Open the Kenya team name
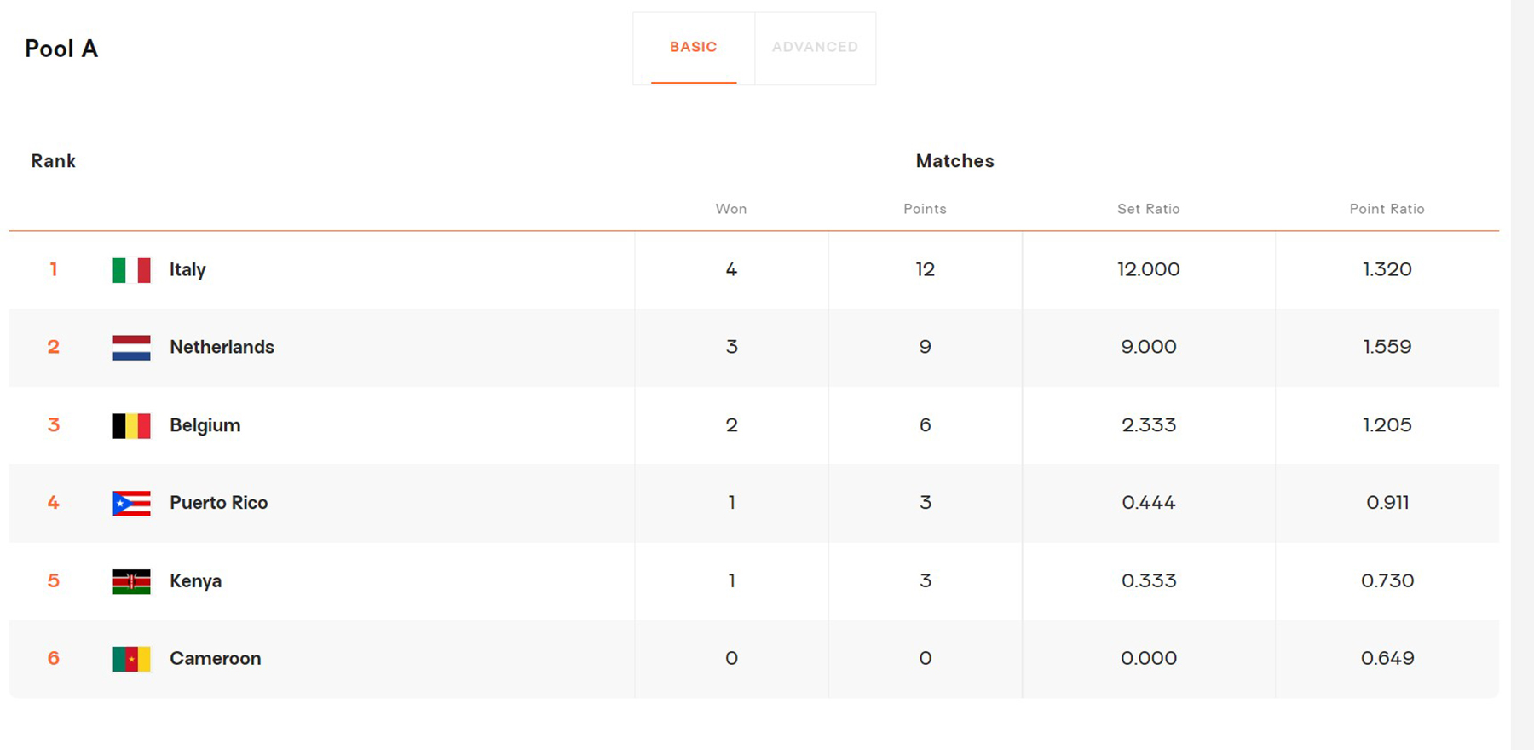 195,581
